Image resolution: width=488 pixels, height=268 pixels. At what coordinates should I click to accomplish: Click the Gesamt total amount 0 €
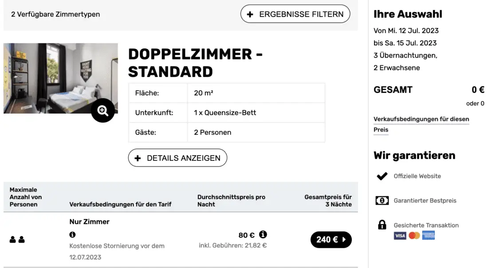click(477, 90)
